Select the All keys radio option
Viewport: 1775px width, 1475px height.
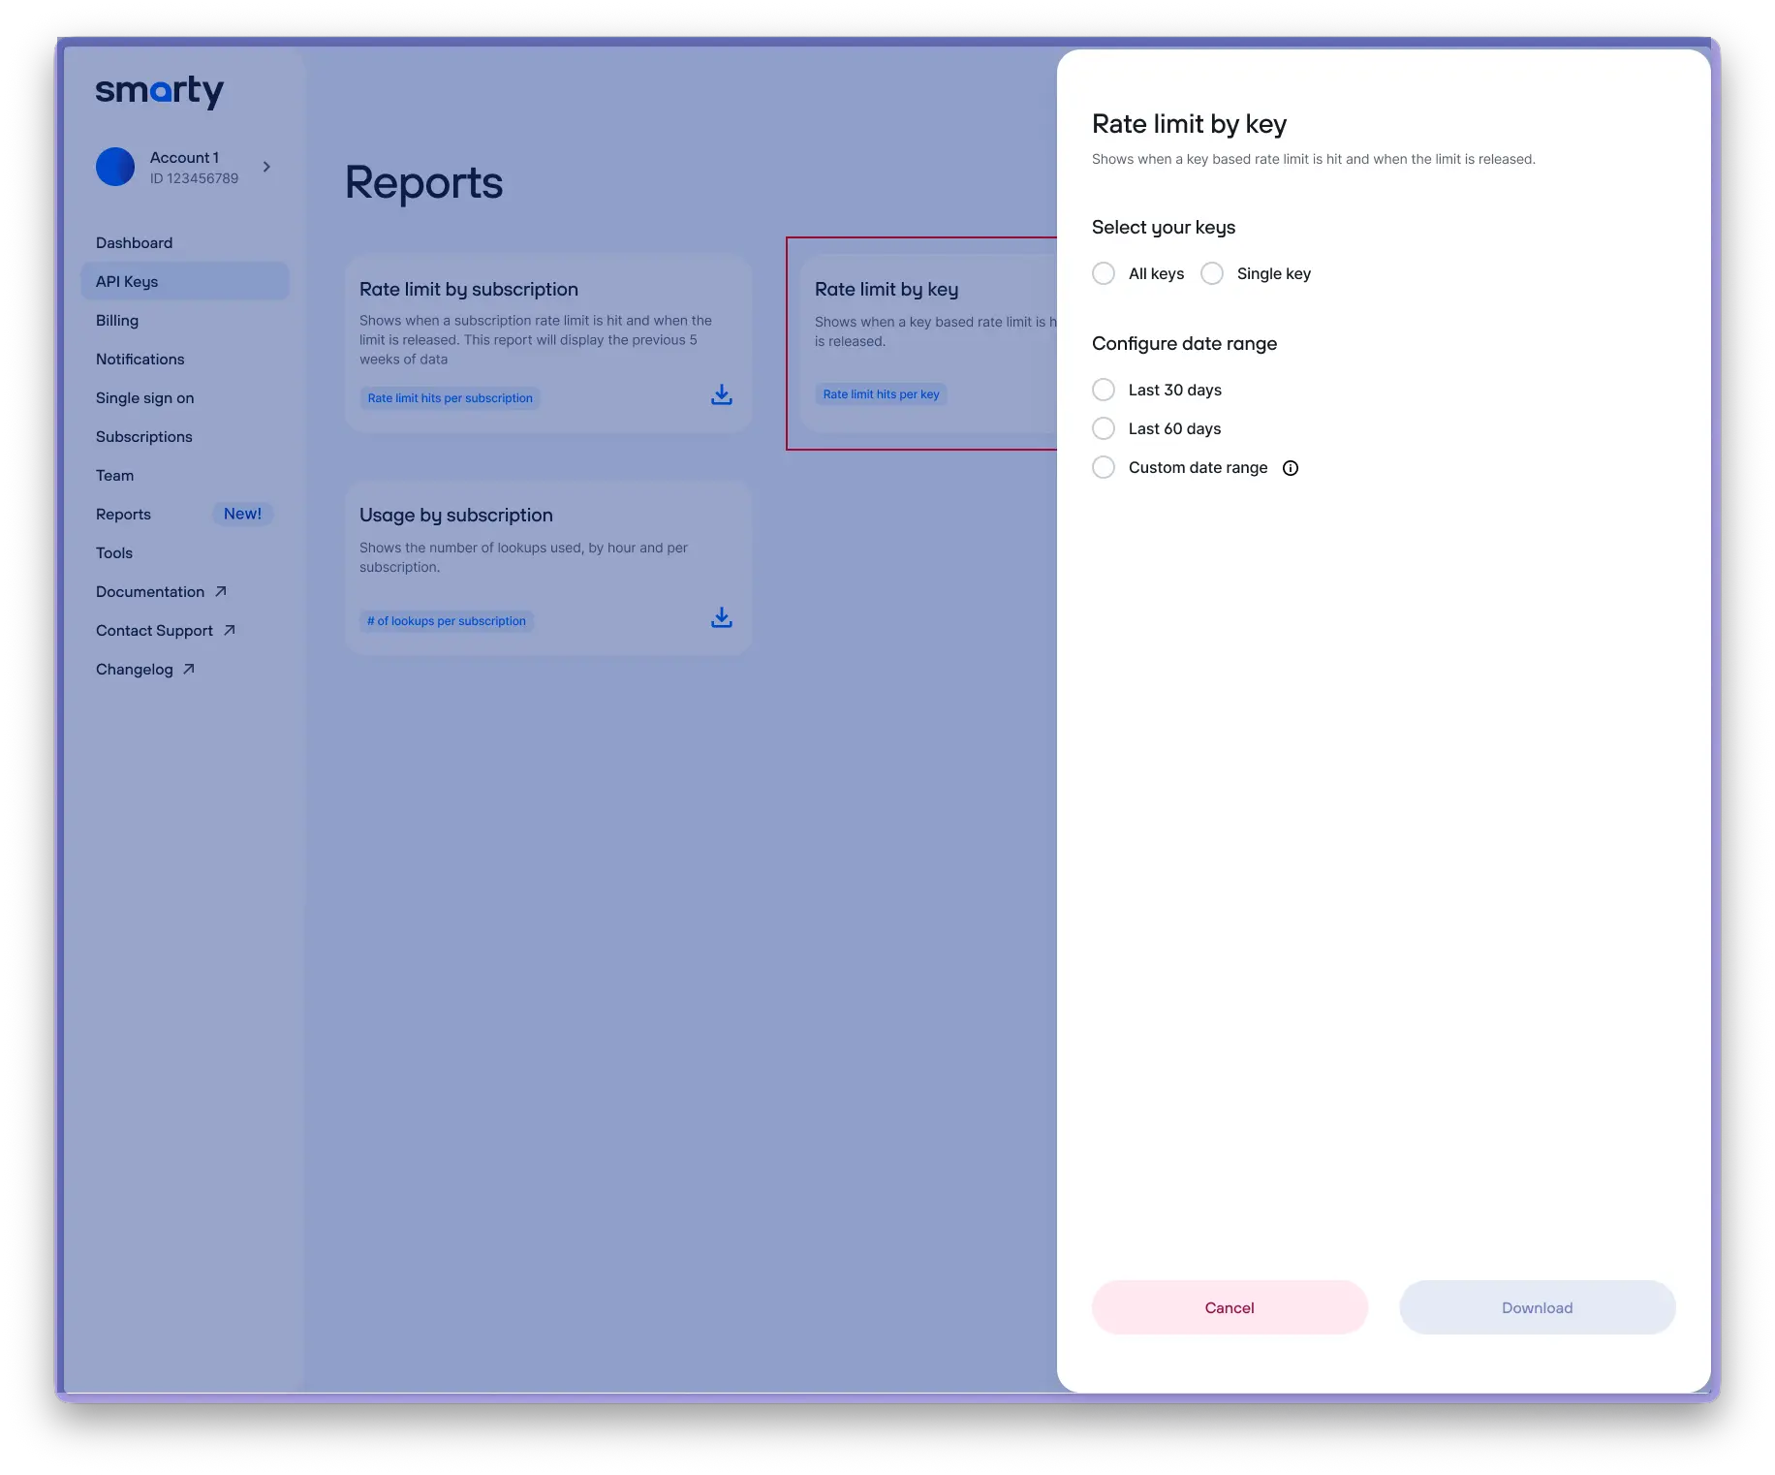pyautogui.click(x=1104, y=273)
